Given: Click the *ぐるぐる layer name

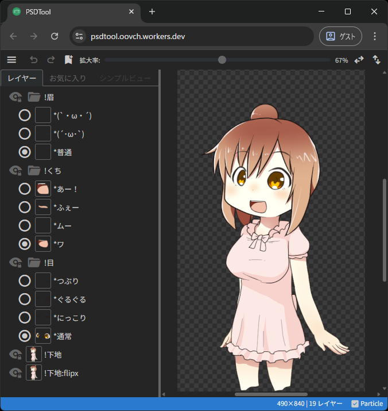Looking at the screenshot, I should click(x=69, y=299).
